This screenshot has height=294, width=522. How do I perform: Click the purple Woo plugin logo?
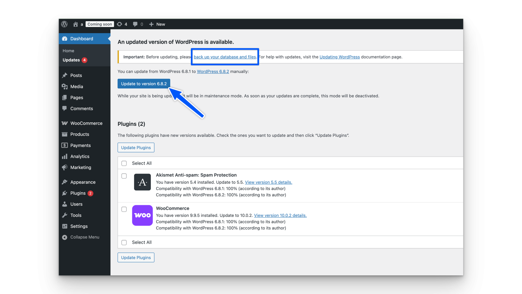[x=142, y=215]
